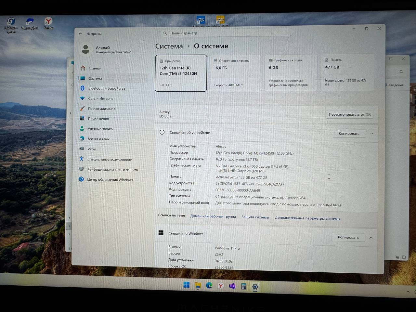Select the Оперативная память 16,0 ГБ card
416x312 pixels.
[235, 73]
